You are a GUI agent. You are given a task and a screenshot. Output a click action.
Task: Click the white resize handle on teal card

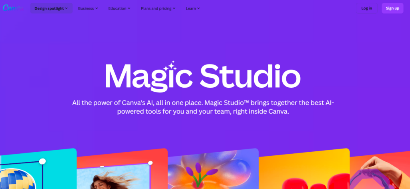pyautogui.click(x=42, y=161)
